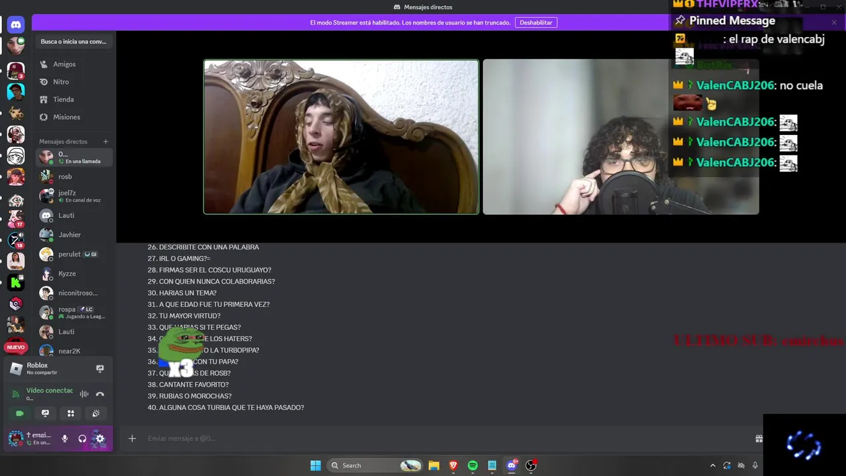Select the active call conversation 'En una llamada'
The height and width of the screenshot is (476, 846).
[73, 157]
